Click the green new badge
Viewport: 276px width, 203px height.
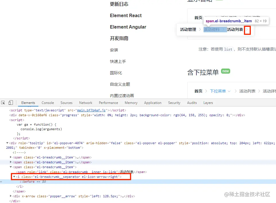226,71
